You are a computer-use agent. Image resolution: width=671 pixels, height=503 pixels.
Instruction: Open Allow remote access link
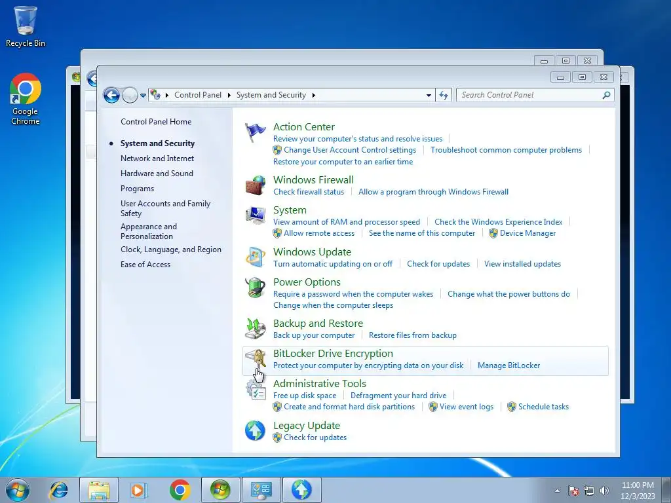[319, 233]
